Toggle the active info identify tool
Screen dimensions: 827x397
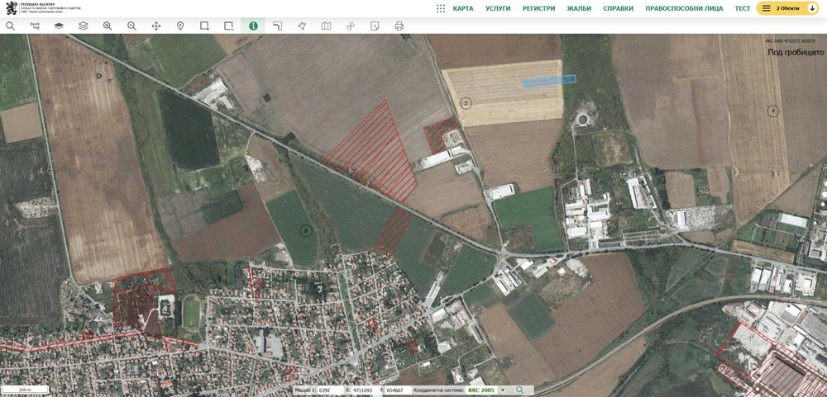[253, 26]
